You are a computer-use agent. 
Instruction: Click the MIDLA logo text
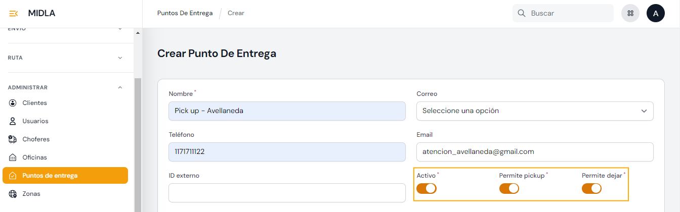click(42, 14)
